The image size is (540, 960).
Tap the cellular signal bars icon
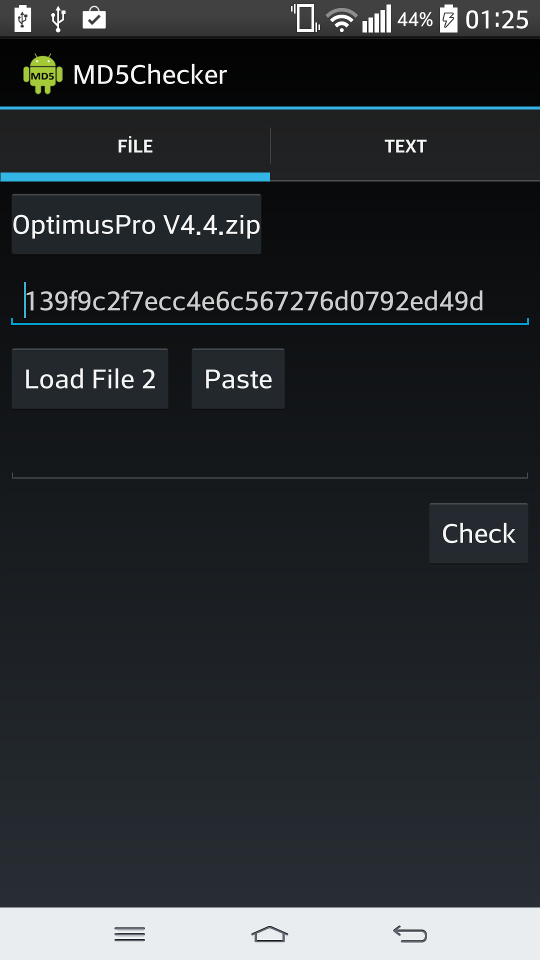[x=376, y=19]
